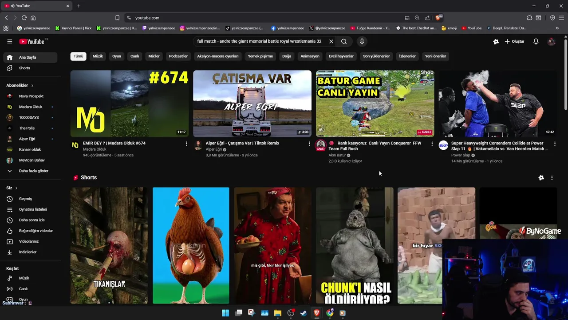Screen dimensions: 568x320
Task: Select the Müzik filter chip
Action: 98,56
